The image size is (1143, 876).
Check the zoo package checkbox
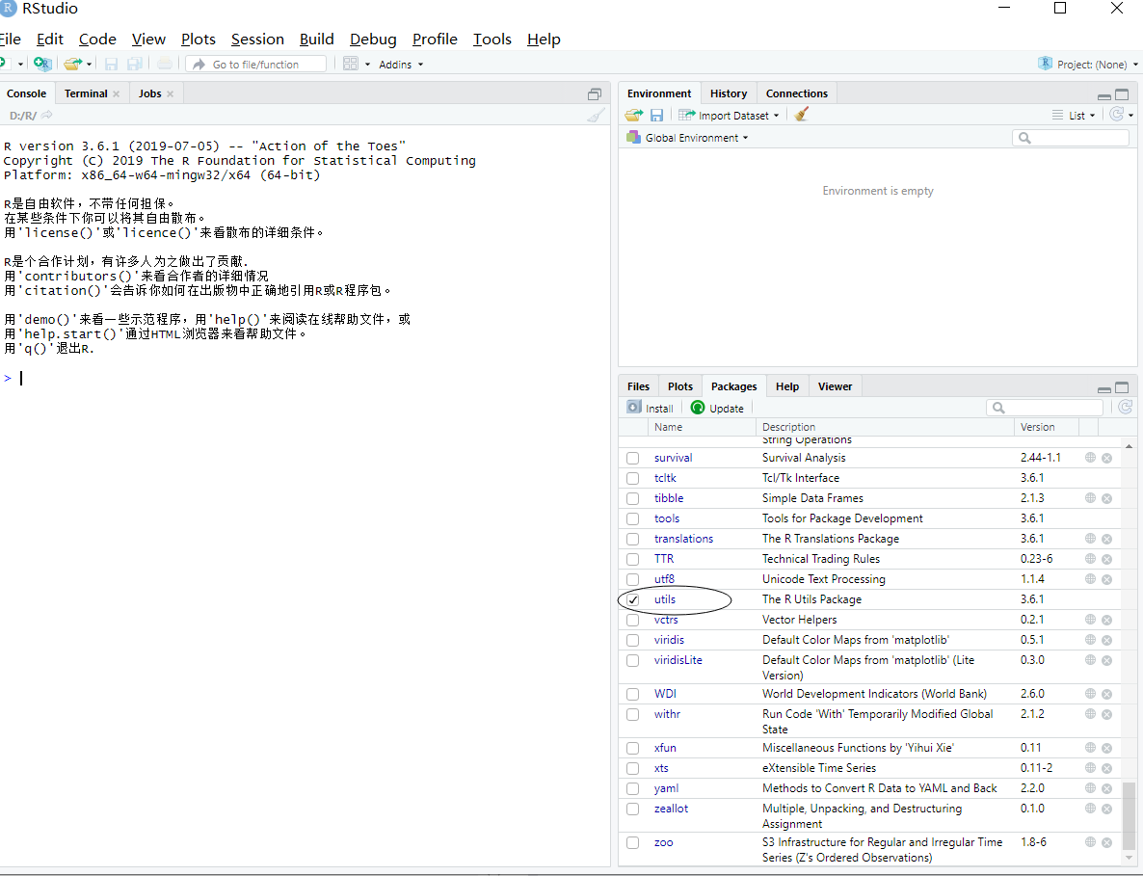click(x=633, y=843)
